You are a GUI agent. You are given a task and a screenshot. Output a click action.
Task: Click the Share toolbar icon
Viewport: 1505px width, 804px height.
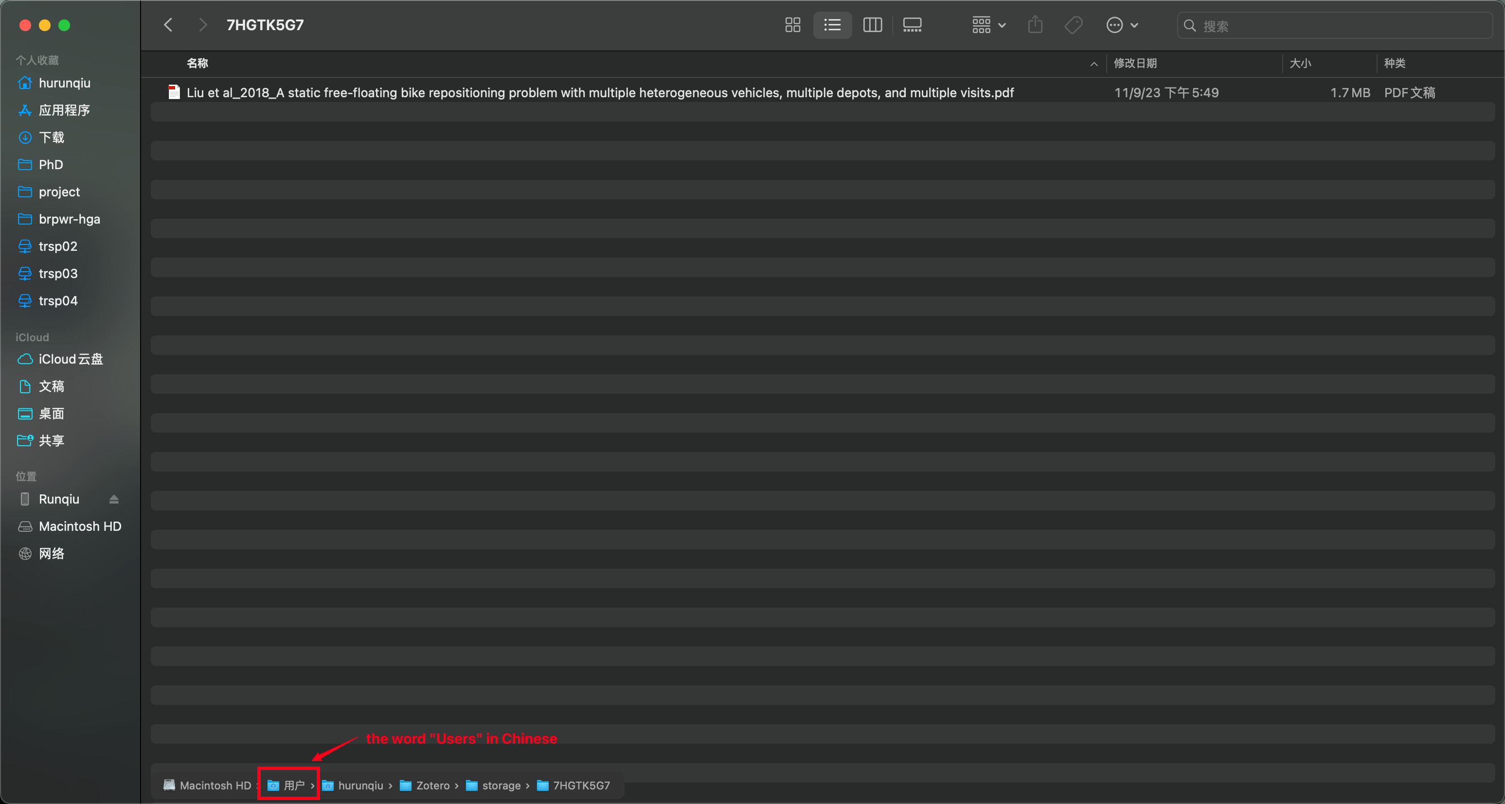click(1035, 25)
